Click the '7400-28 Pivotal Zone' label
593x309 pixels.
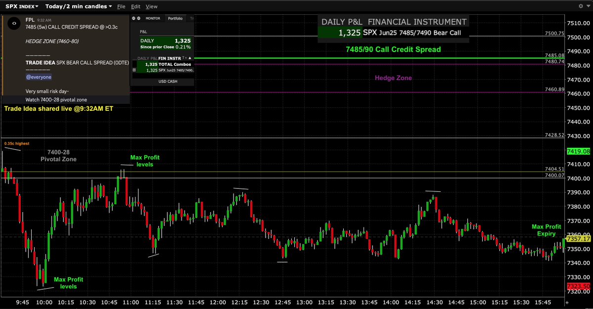pyautogui.click(x=59, y=156)
